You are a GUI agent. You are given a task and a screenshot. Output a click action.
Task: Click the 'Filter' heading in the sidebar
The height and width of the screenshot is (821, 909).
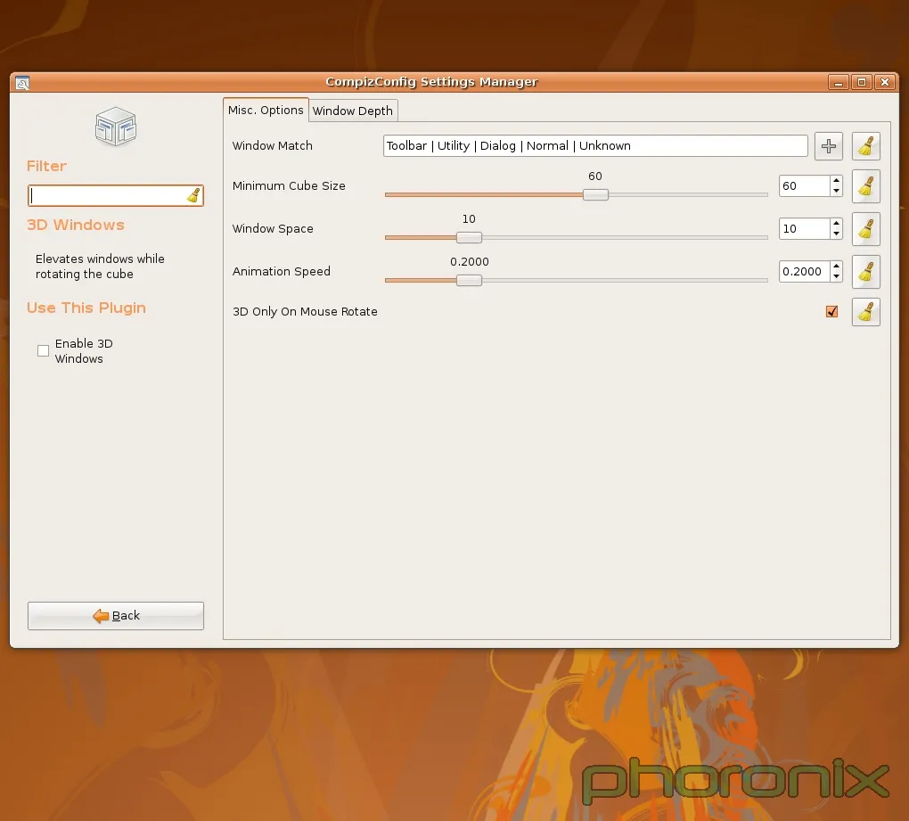(x=46, y=167)
